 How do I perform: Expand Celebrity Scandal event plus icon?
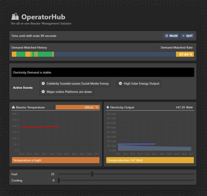coord(43,83)
